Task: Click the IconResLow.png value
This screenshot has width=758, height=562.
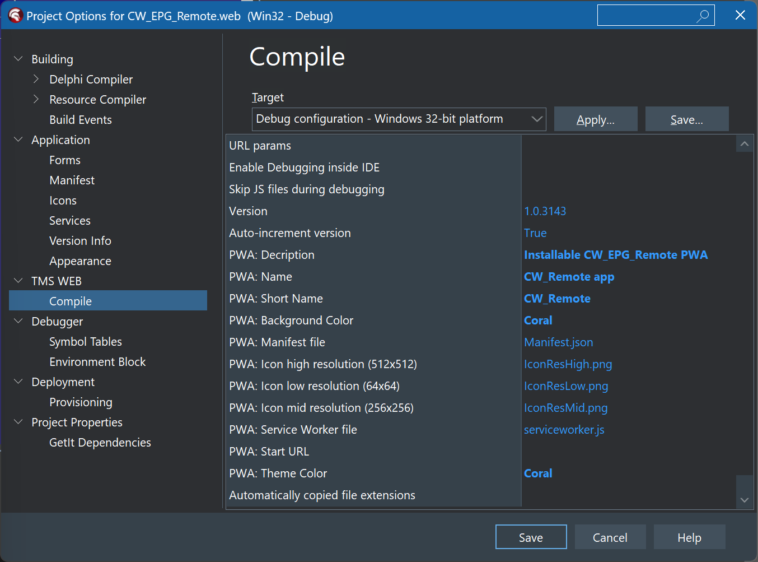Action: click(x=566, y=385)
